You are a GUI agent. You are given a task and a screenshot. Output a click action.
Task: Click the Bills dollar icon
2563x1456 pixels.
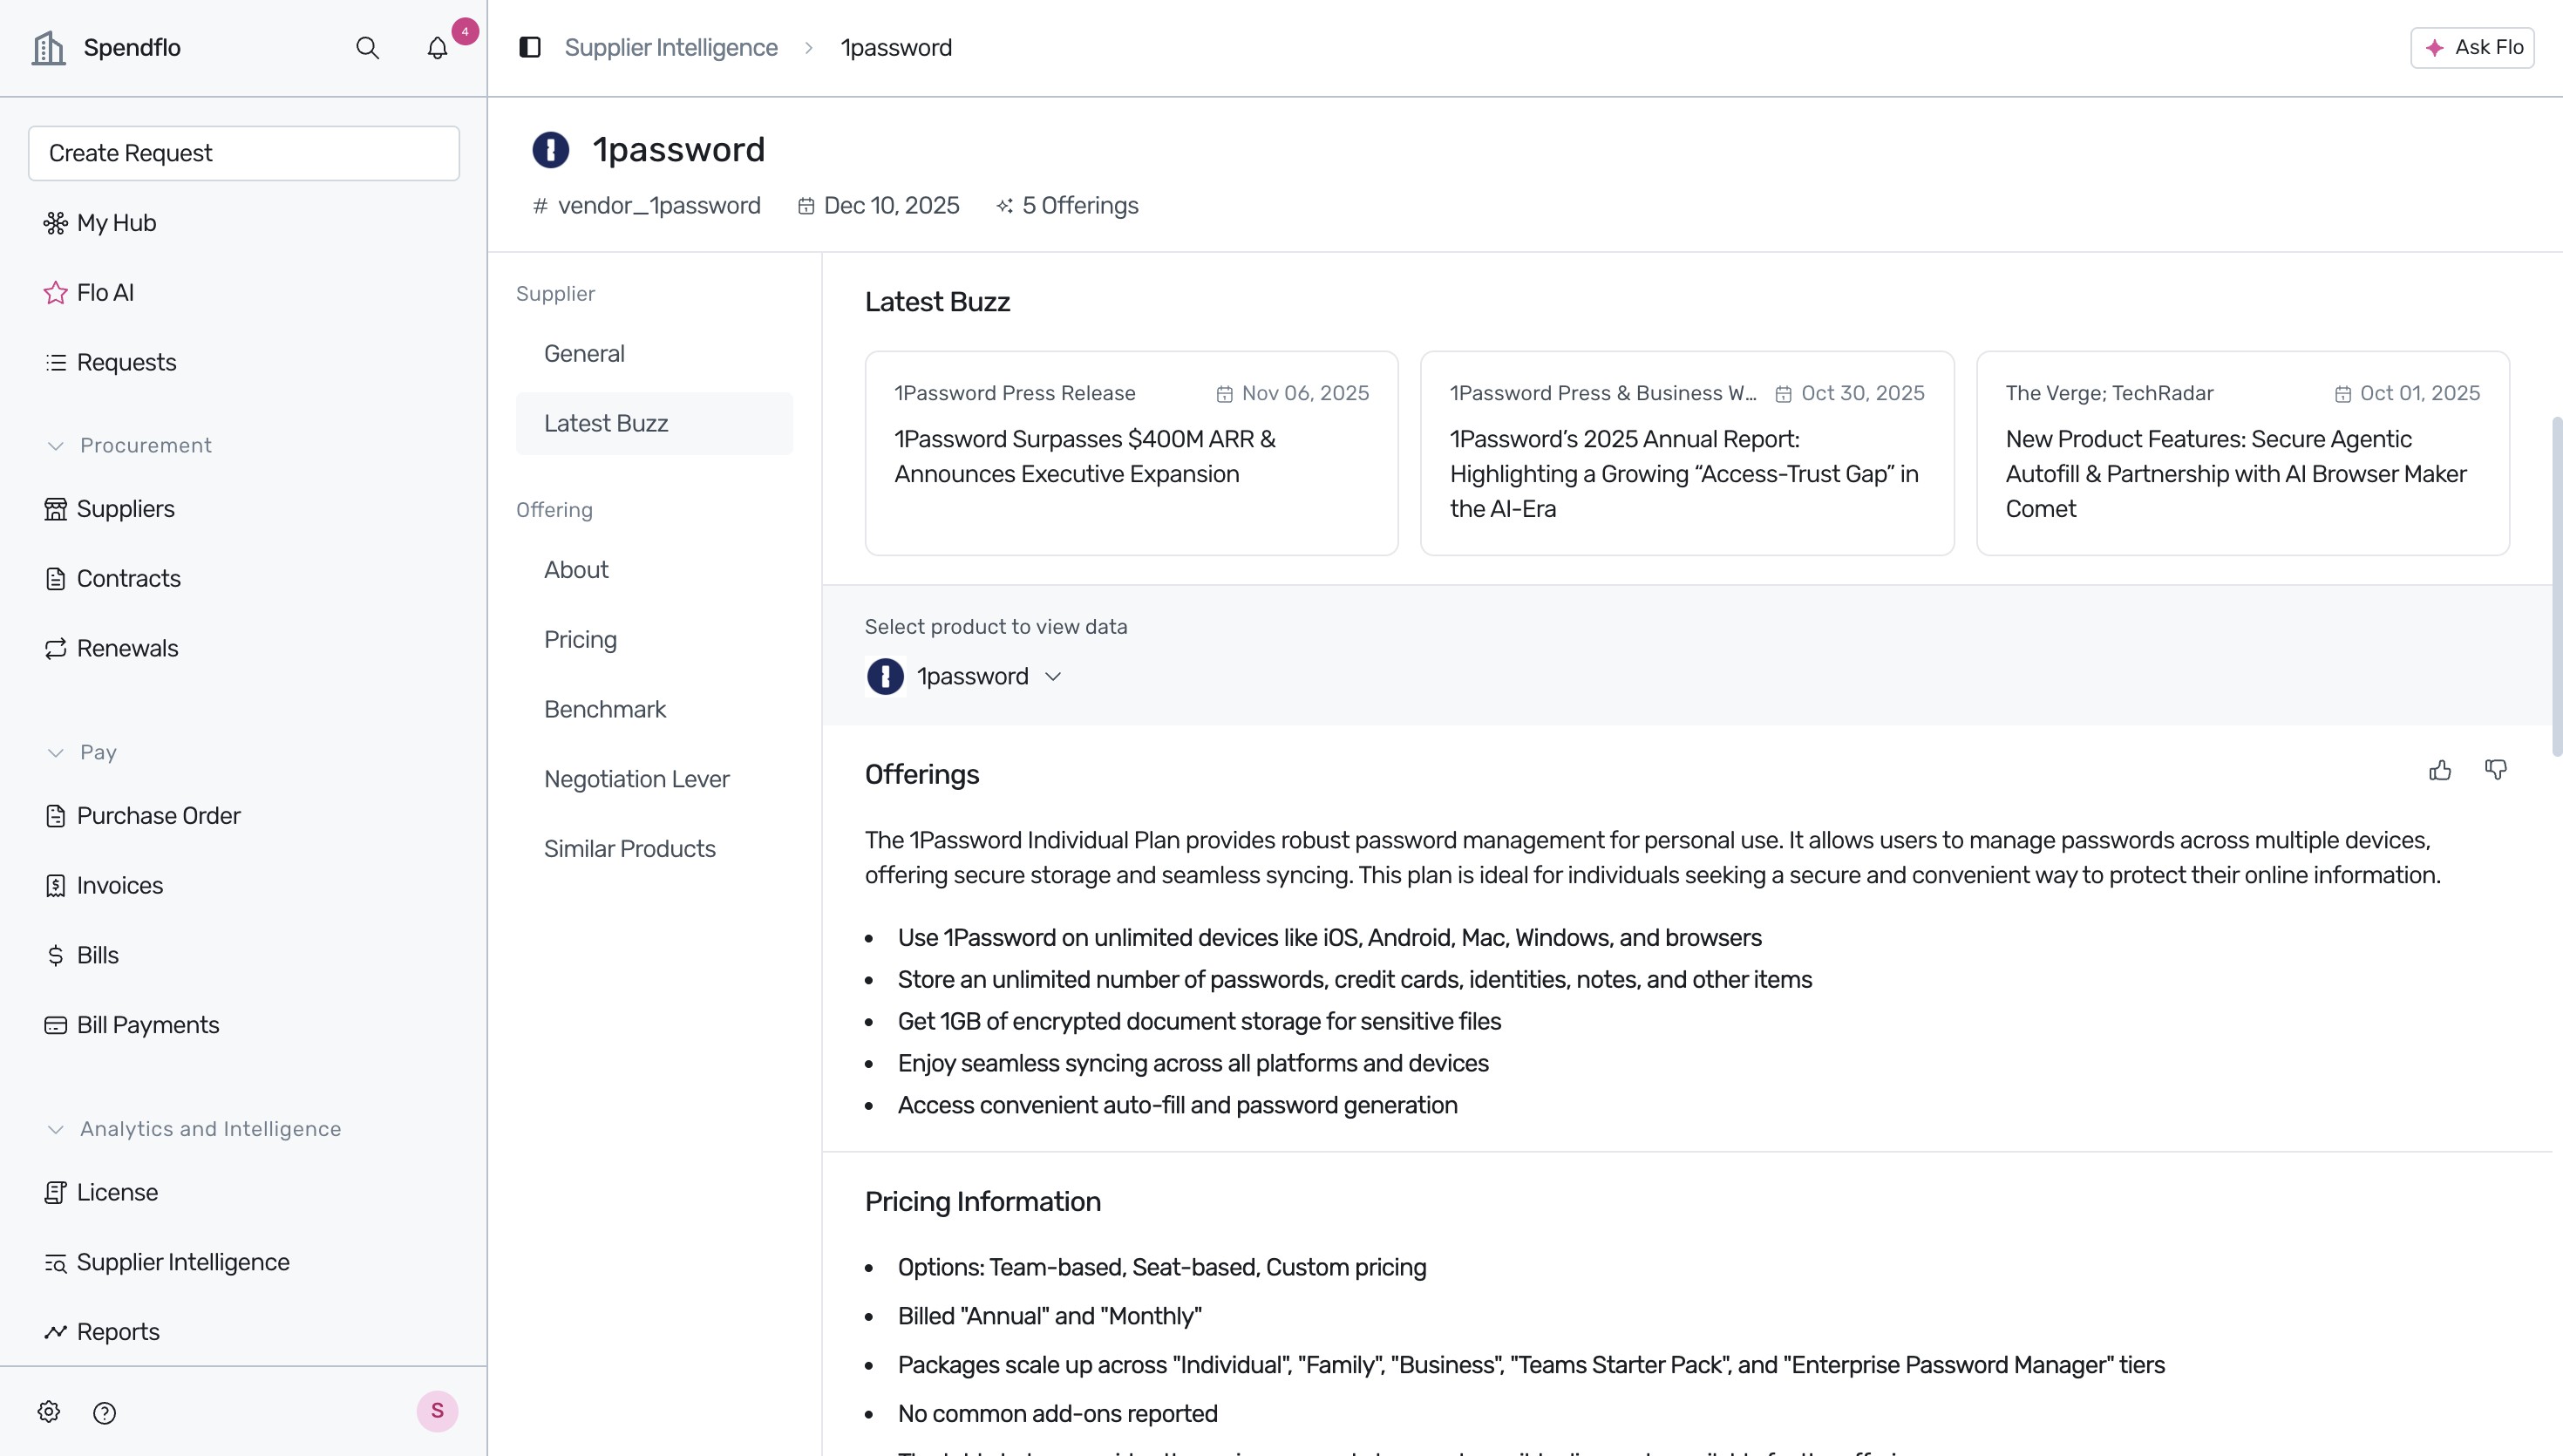point(55,955)
